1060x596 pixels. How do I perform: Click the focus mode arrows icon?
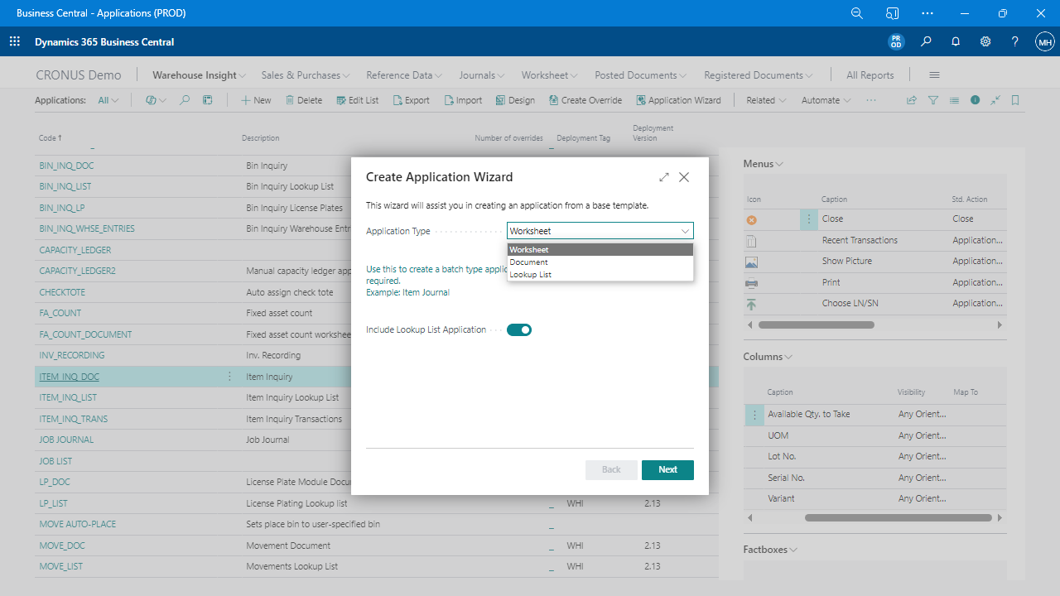pyautogui.click(x=995, y=99)
